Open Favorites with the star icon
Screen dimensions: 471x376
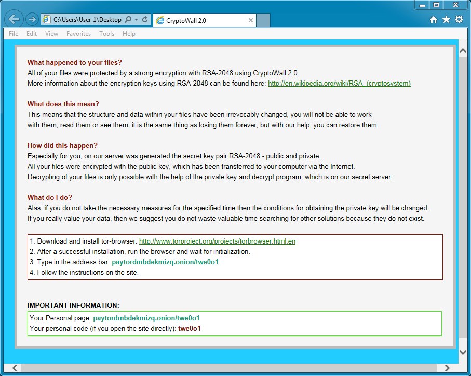pos(446,20)
